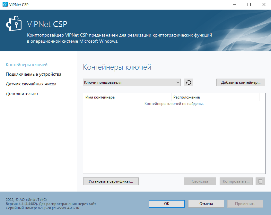Viewport: 271px width, 215px height.
Task: Click the Копировать в button
Action: 236,181
